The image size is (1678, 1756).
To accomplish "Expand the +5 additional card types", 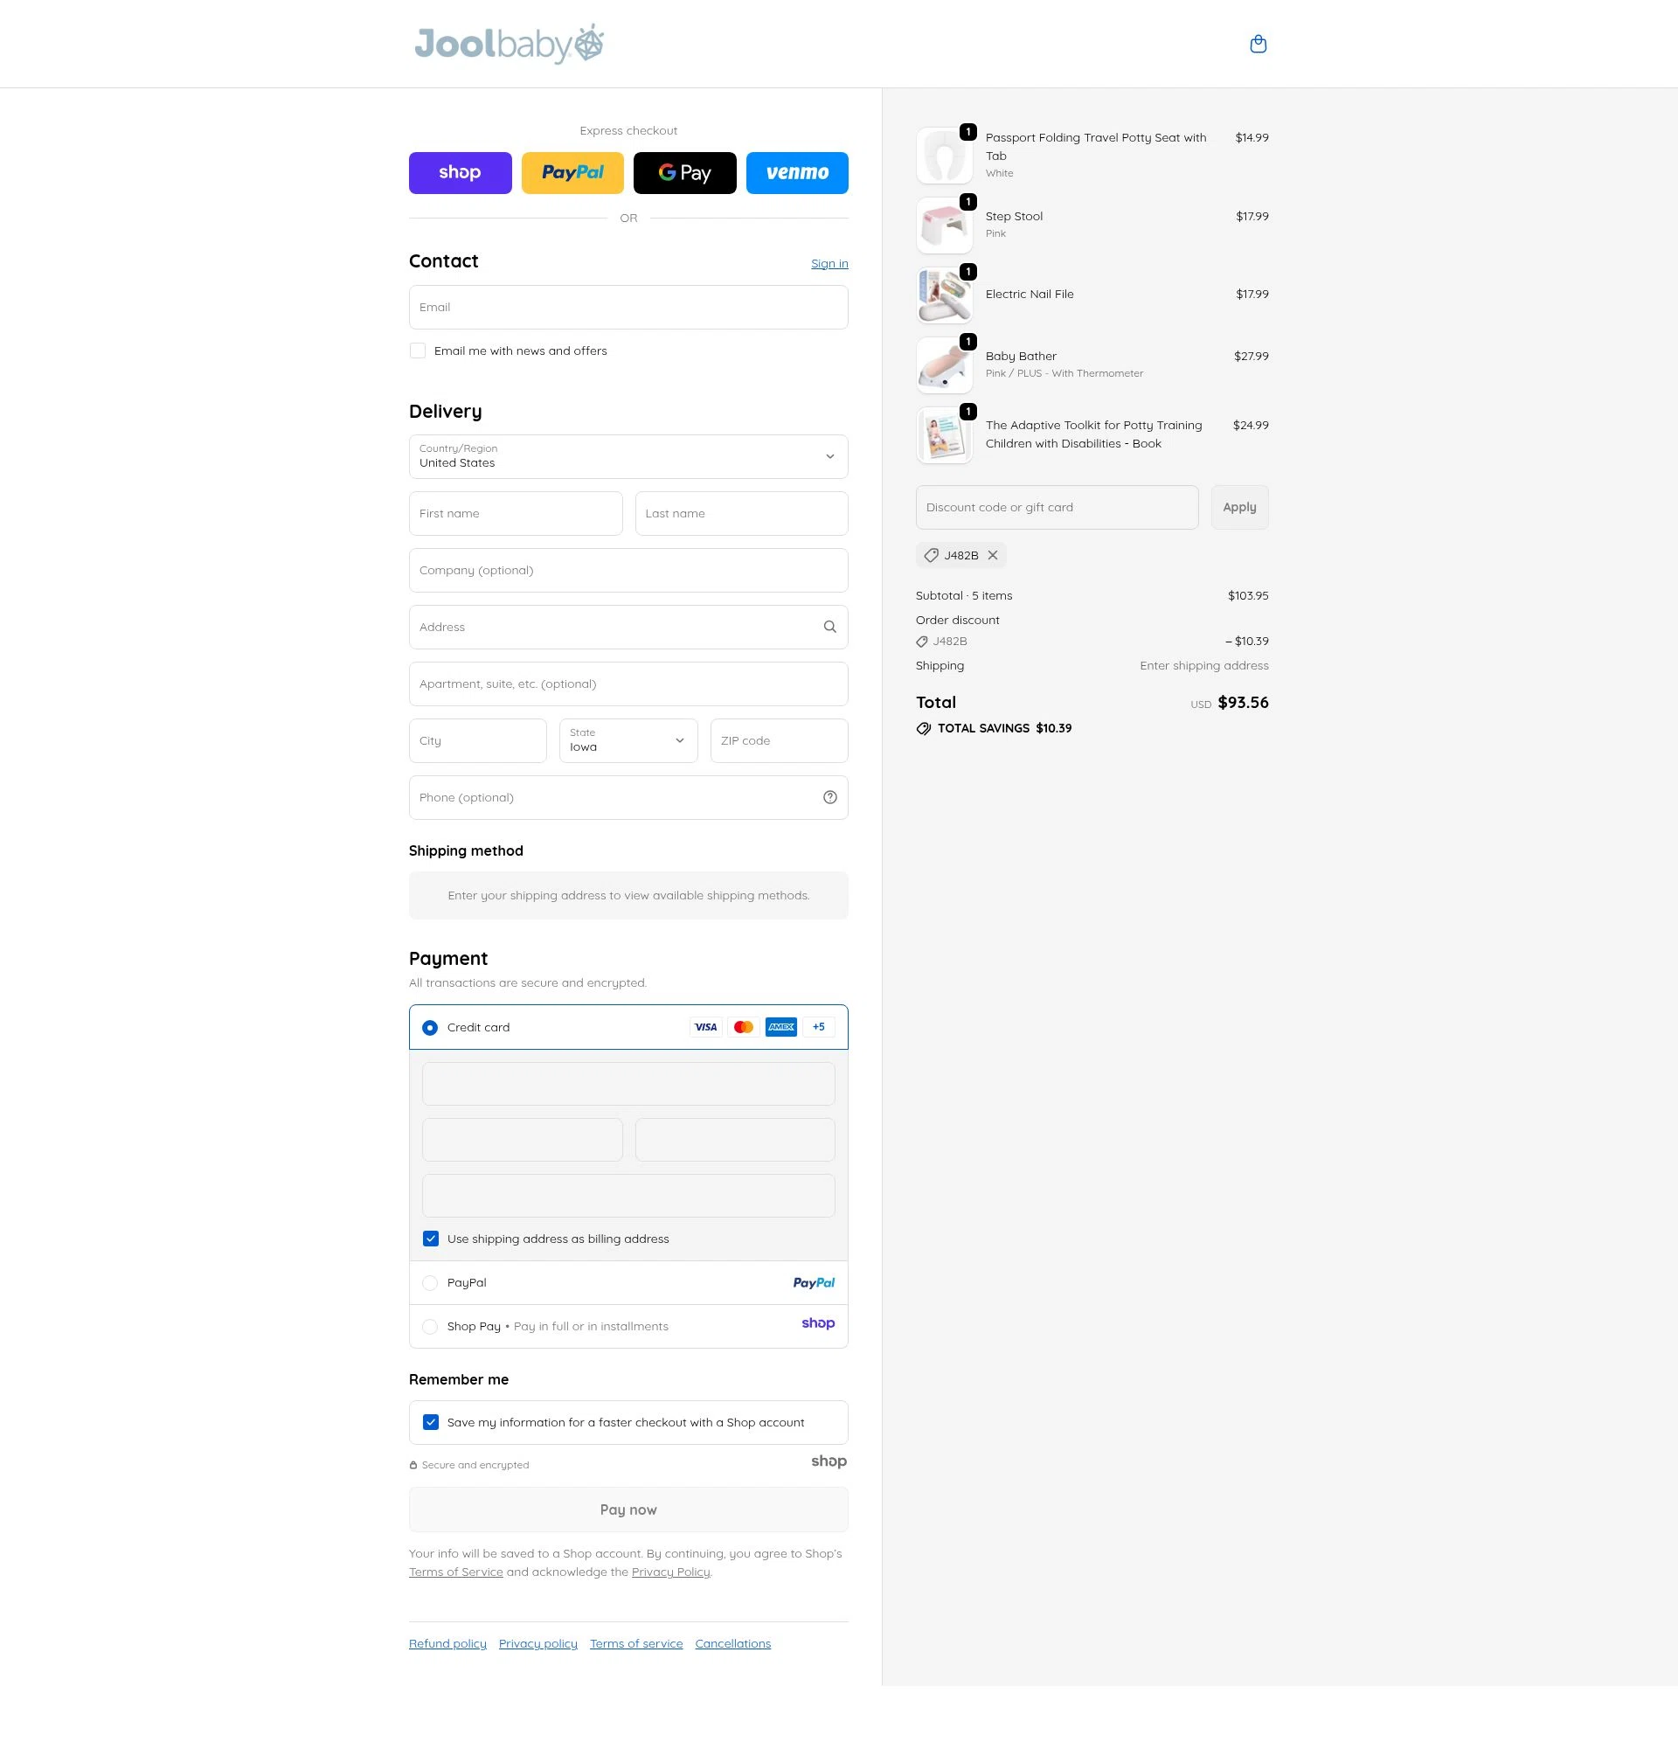I will tap(816, 1026).
